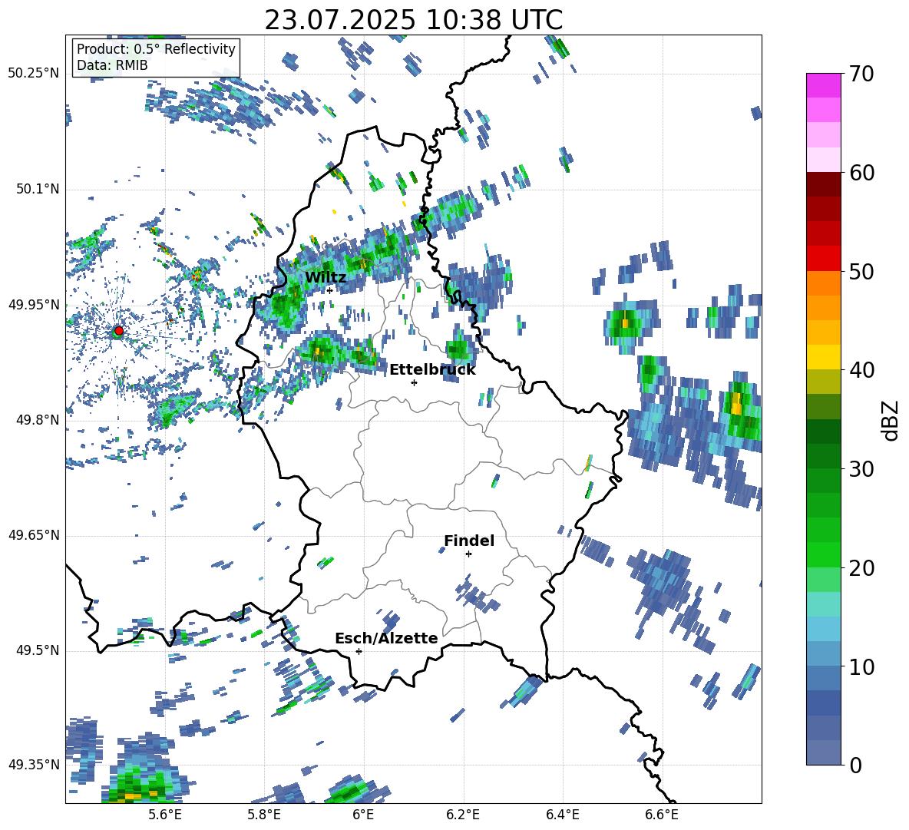Click the colorbar 70 tick label
This screenshot has width=909, height=830.
861,74
